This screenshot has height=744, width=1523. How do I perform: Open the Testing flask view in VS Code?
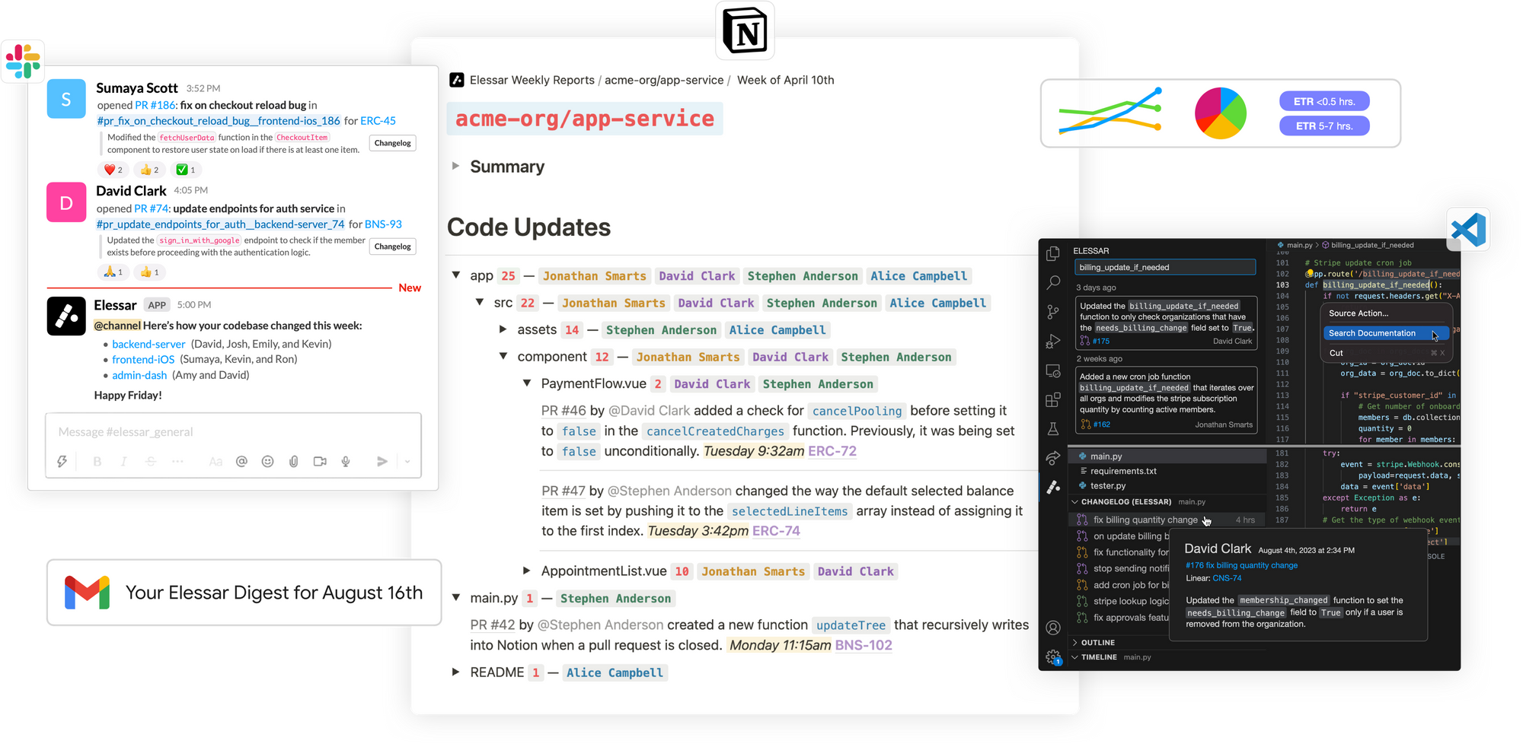[x=1053, y=429]
